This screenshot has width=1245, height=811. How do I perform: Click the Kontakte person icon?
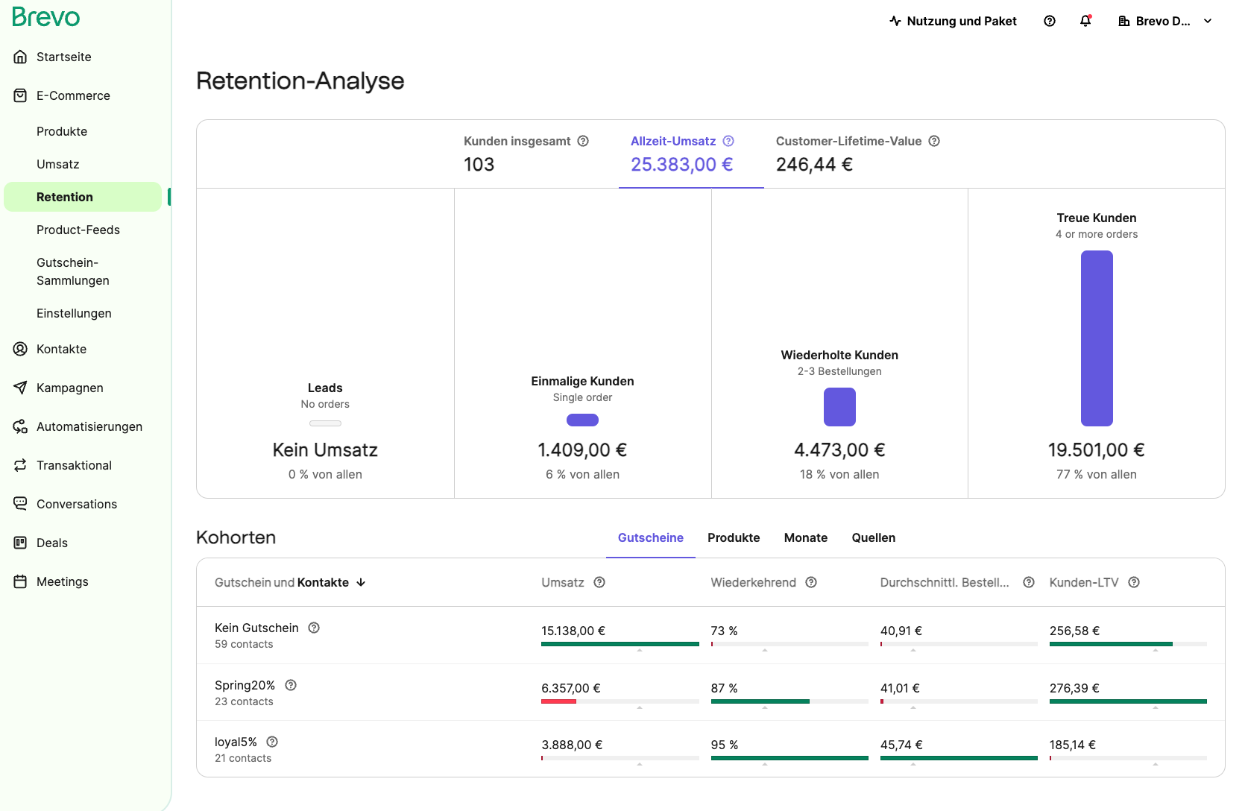coord(21,349)
